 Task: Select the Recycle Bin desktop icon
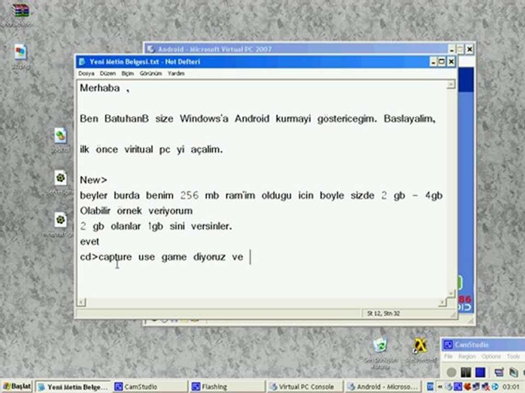pos(380,345)
